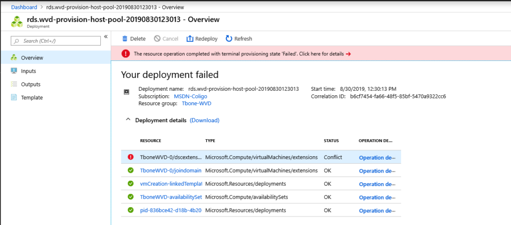This screenshot has width=511, height=225.
Task: Click the red arrow at banner end
Action: click(x=348, y=54)
